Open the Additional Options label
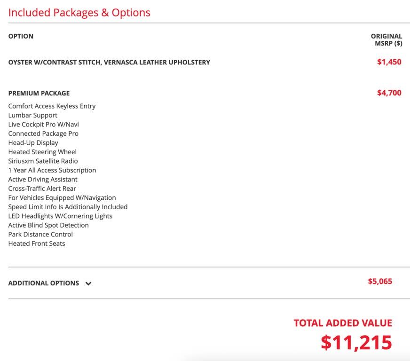410x361 pixels. point(44,283)
